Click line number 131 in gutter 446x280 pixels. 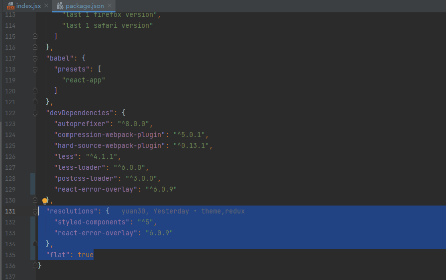(x=10, y=211)
